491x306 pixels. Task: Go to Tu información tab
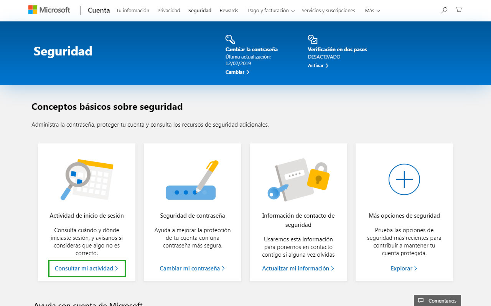[x=133, y=11]
